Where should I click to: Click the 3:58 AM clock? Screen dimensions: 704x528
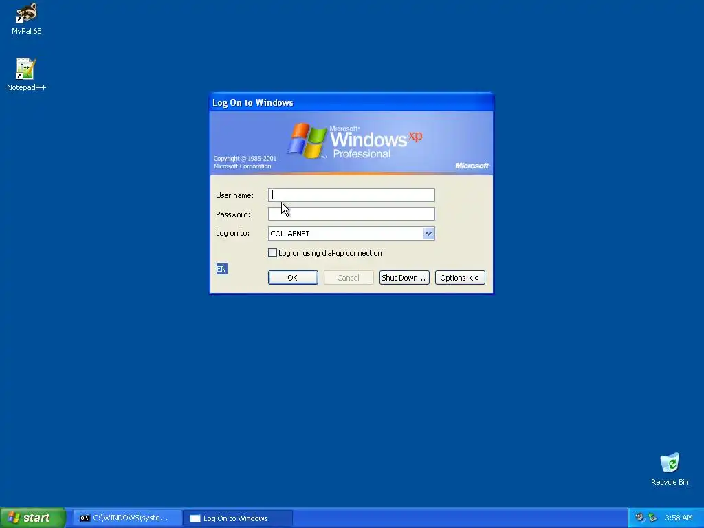[679, 518]
